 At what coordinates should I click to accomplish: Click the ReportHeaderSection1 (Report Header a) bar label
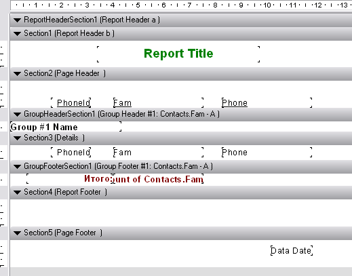92,20
